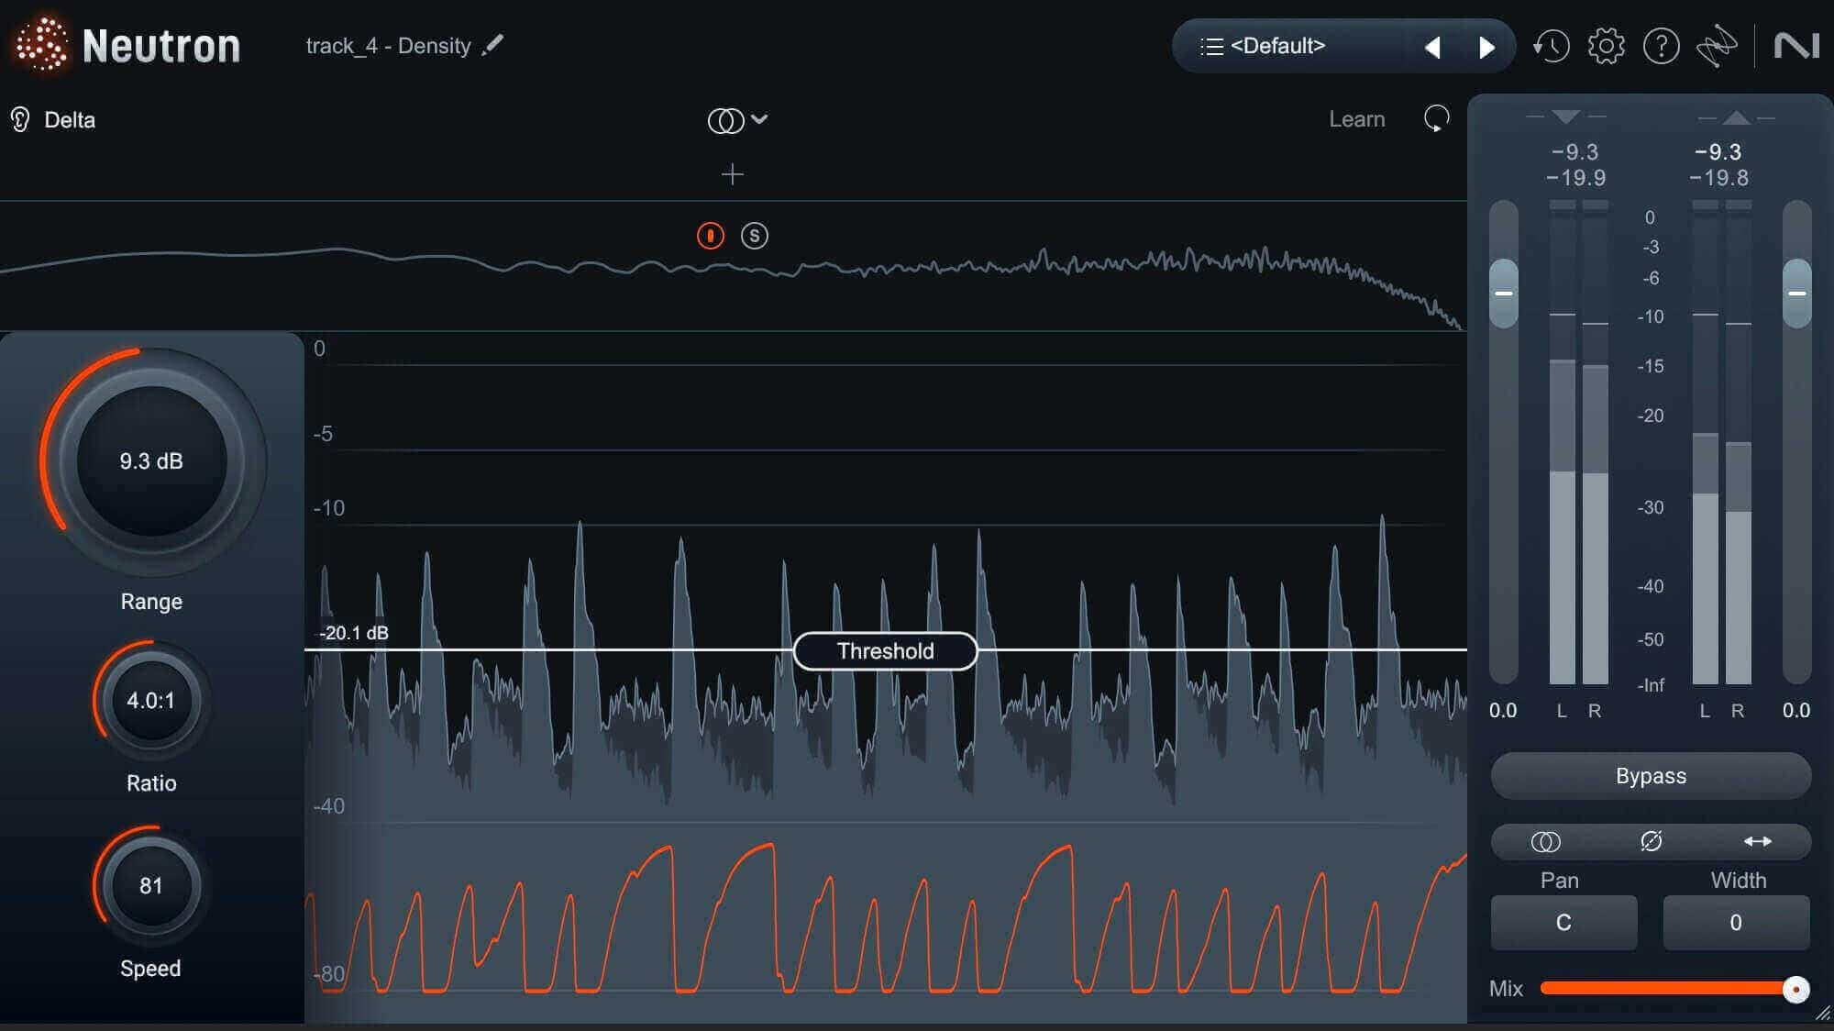Viewport: 1834px width, 1031px height.
Task: Toggle the orange band power button
Action: (x=710, y=236)
